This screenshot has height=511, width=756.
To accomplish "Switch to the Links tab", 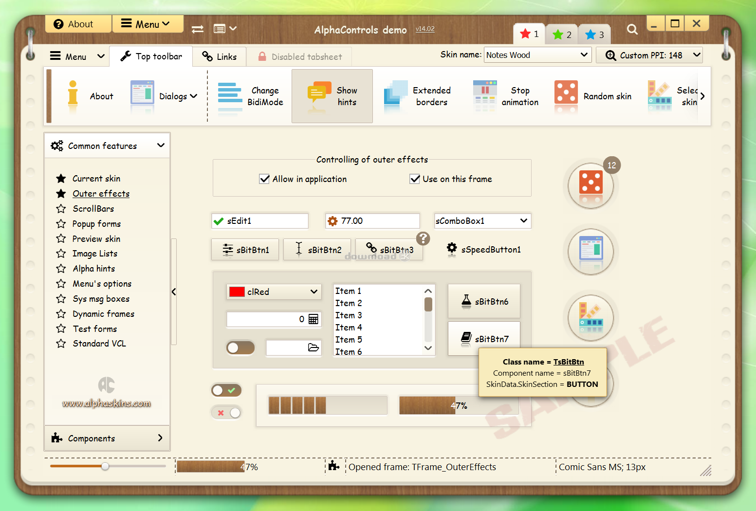I will pos(219,56).
